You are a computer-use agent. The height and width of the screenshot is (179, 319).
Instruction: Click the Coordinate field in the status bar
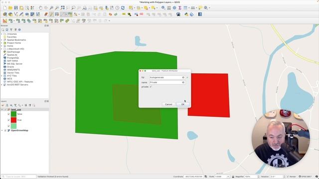tap(194, 177)
